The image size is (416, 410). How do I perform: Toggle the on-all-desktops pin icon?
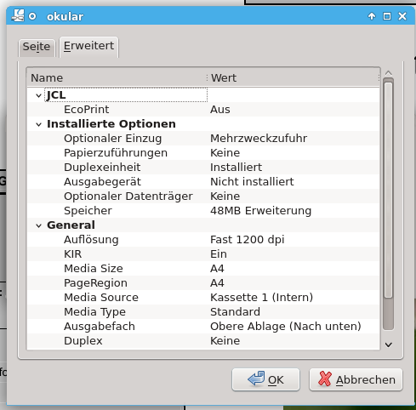(x=32, y=16)
